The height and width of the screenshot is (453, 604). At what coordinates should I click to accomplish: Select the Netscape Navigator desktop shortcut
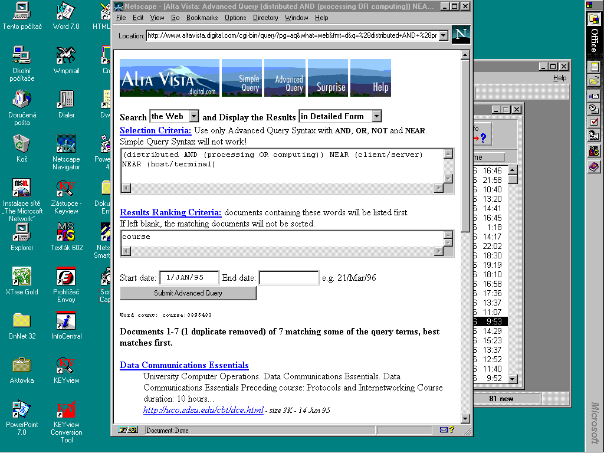pos(66,152)
